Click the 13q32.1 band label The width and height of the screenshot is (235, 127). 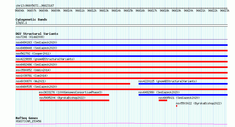21,23
